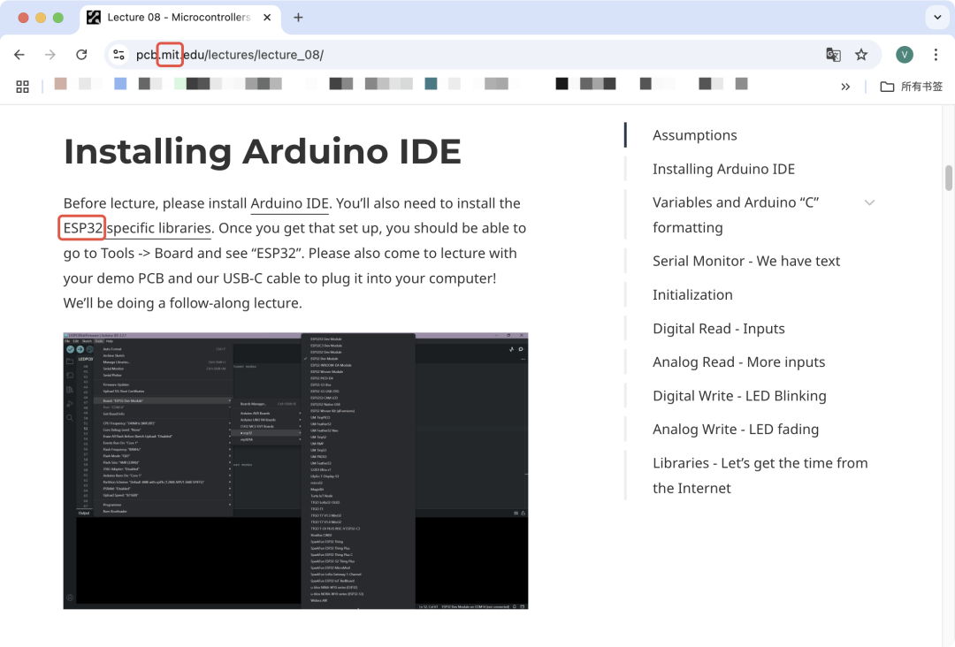Open the tab search dropdown arrow
The image size is (955, 647).
coord(937,18)
